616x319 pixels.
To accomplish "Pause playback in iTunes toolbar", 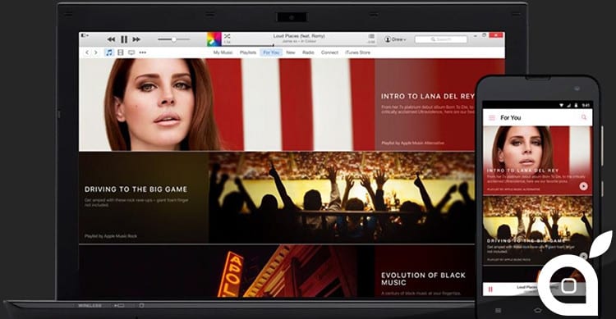I will coord(124,39).
